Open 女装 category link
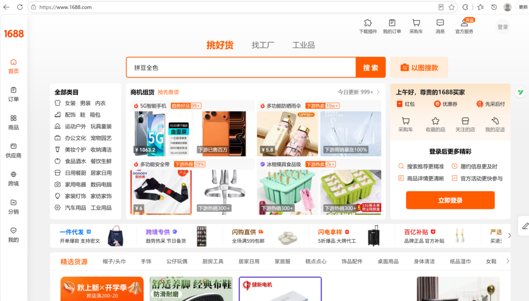Viewport: 529px width, 301px height. [70, 103]
